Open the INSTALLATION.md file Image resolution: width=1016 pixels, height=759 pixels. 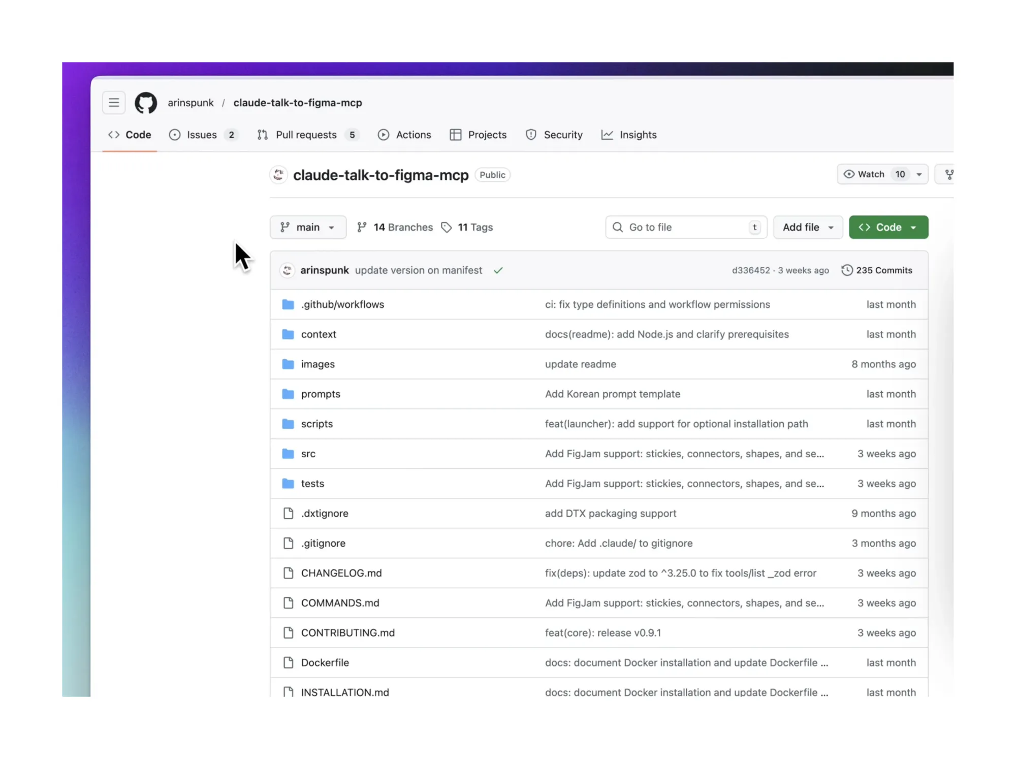coord(345,692)
